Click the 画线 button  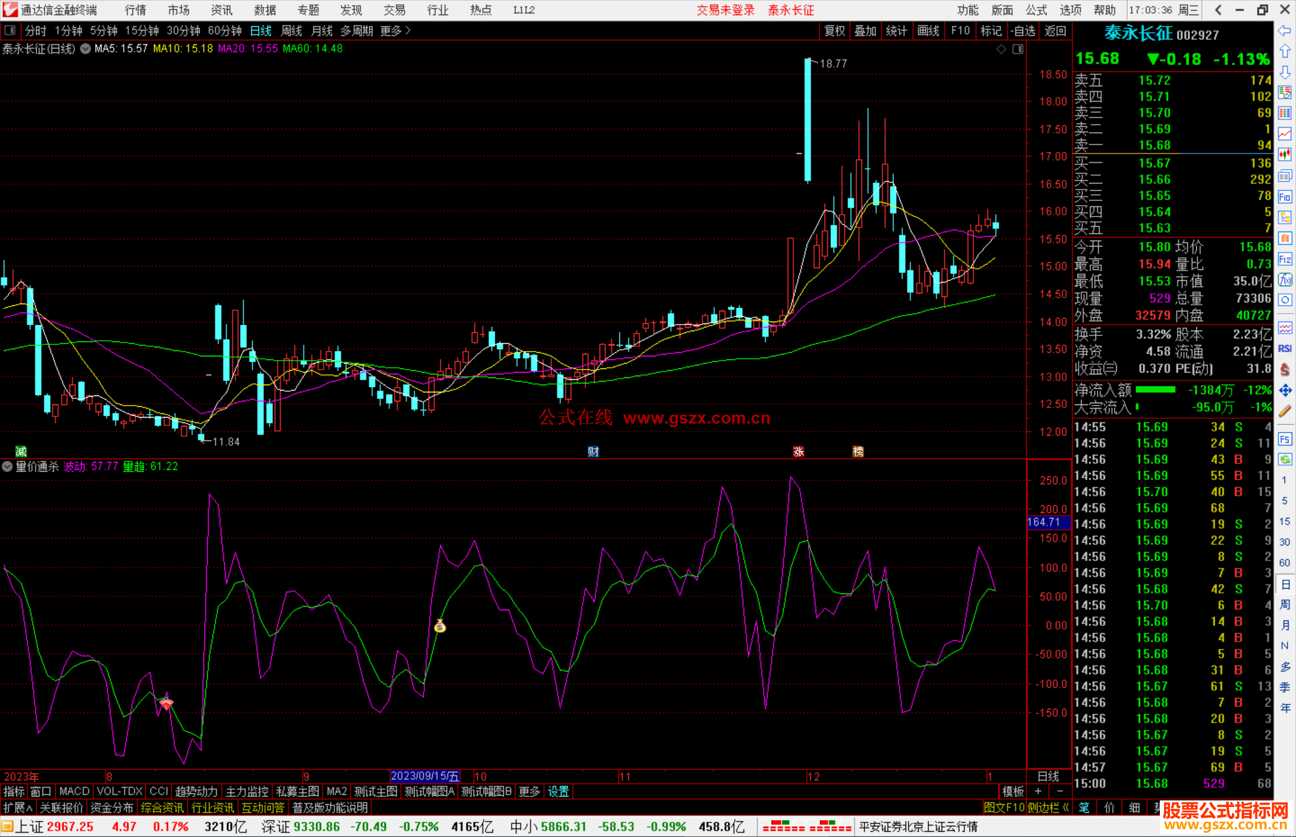coord(928,31)
